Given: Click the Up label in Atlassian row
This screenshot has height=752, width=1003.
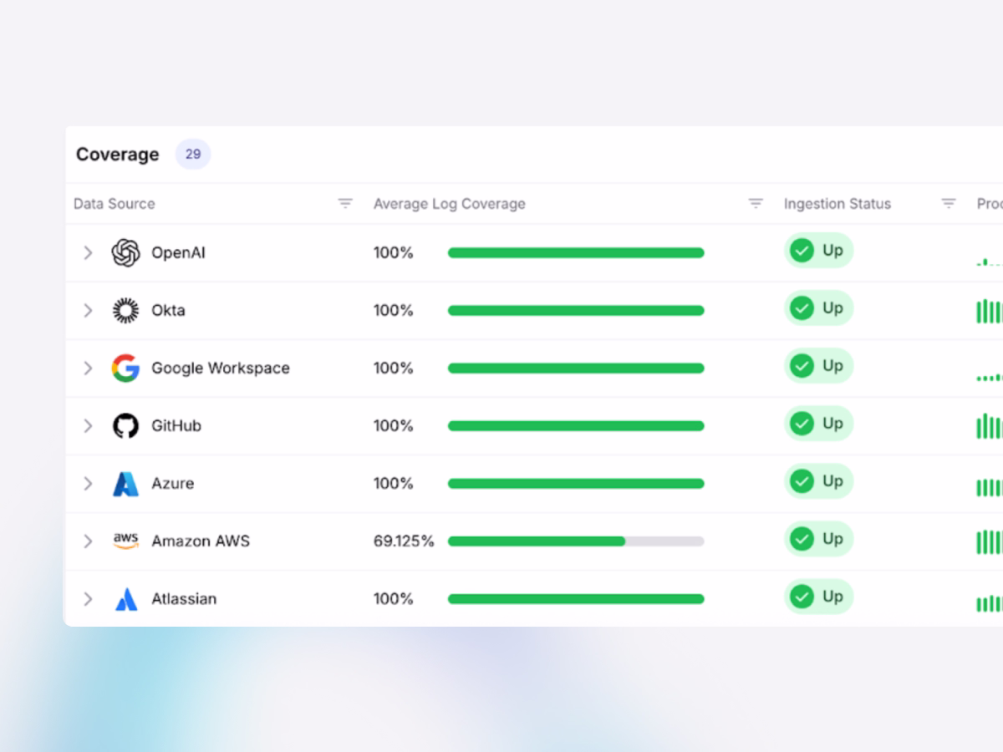Looking at the screenshot, I should coord(832,596).
